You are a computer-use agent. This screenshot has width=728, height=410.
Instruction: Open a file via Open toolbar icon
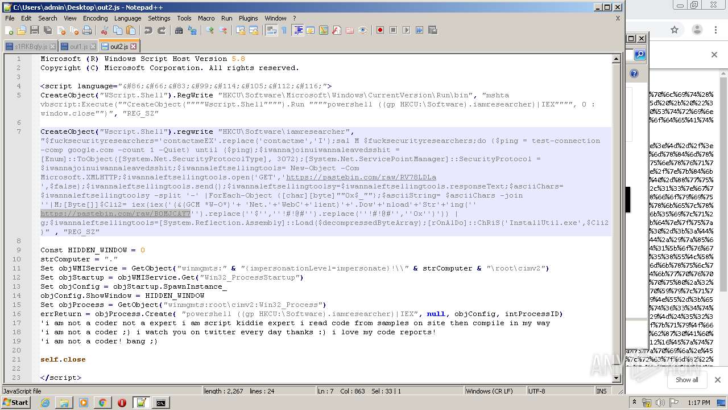tap(22, 30)
